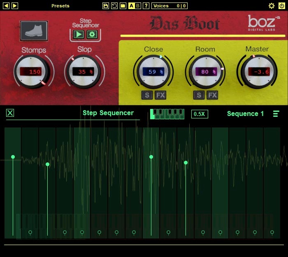The image size is (288, 257).
Task: Activate step 4 pin marker
Action: [65, 233]
